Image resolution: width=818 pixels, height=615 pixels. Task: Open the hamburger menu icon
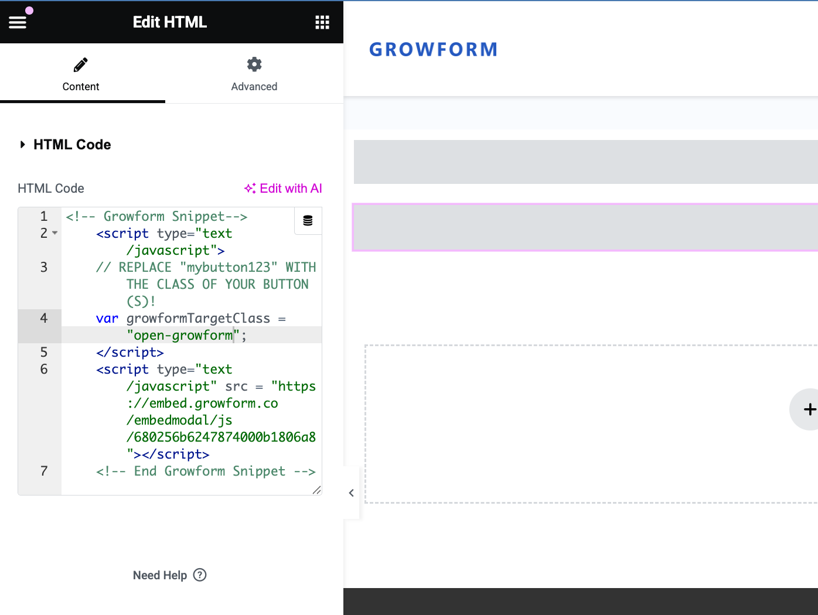click(x=18, y=22)
